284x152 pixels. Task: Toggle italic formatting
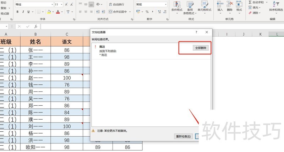(23, 12)
